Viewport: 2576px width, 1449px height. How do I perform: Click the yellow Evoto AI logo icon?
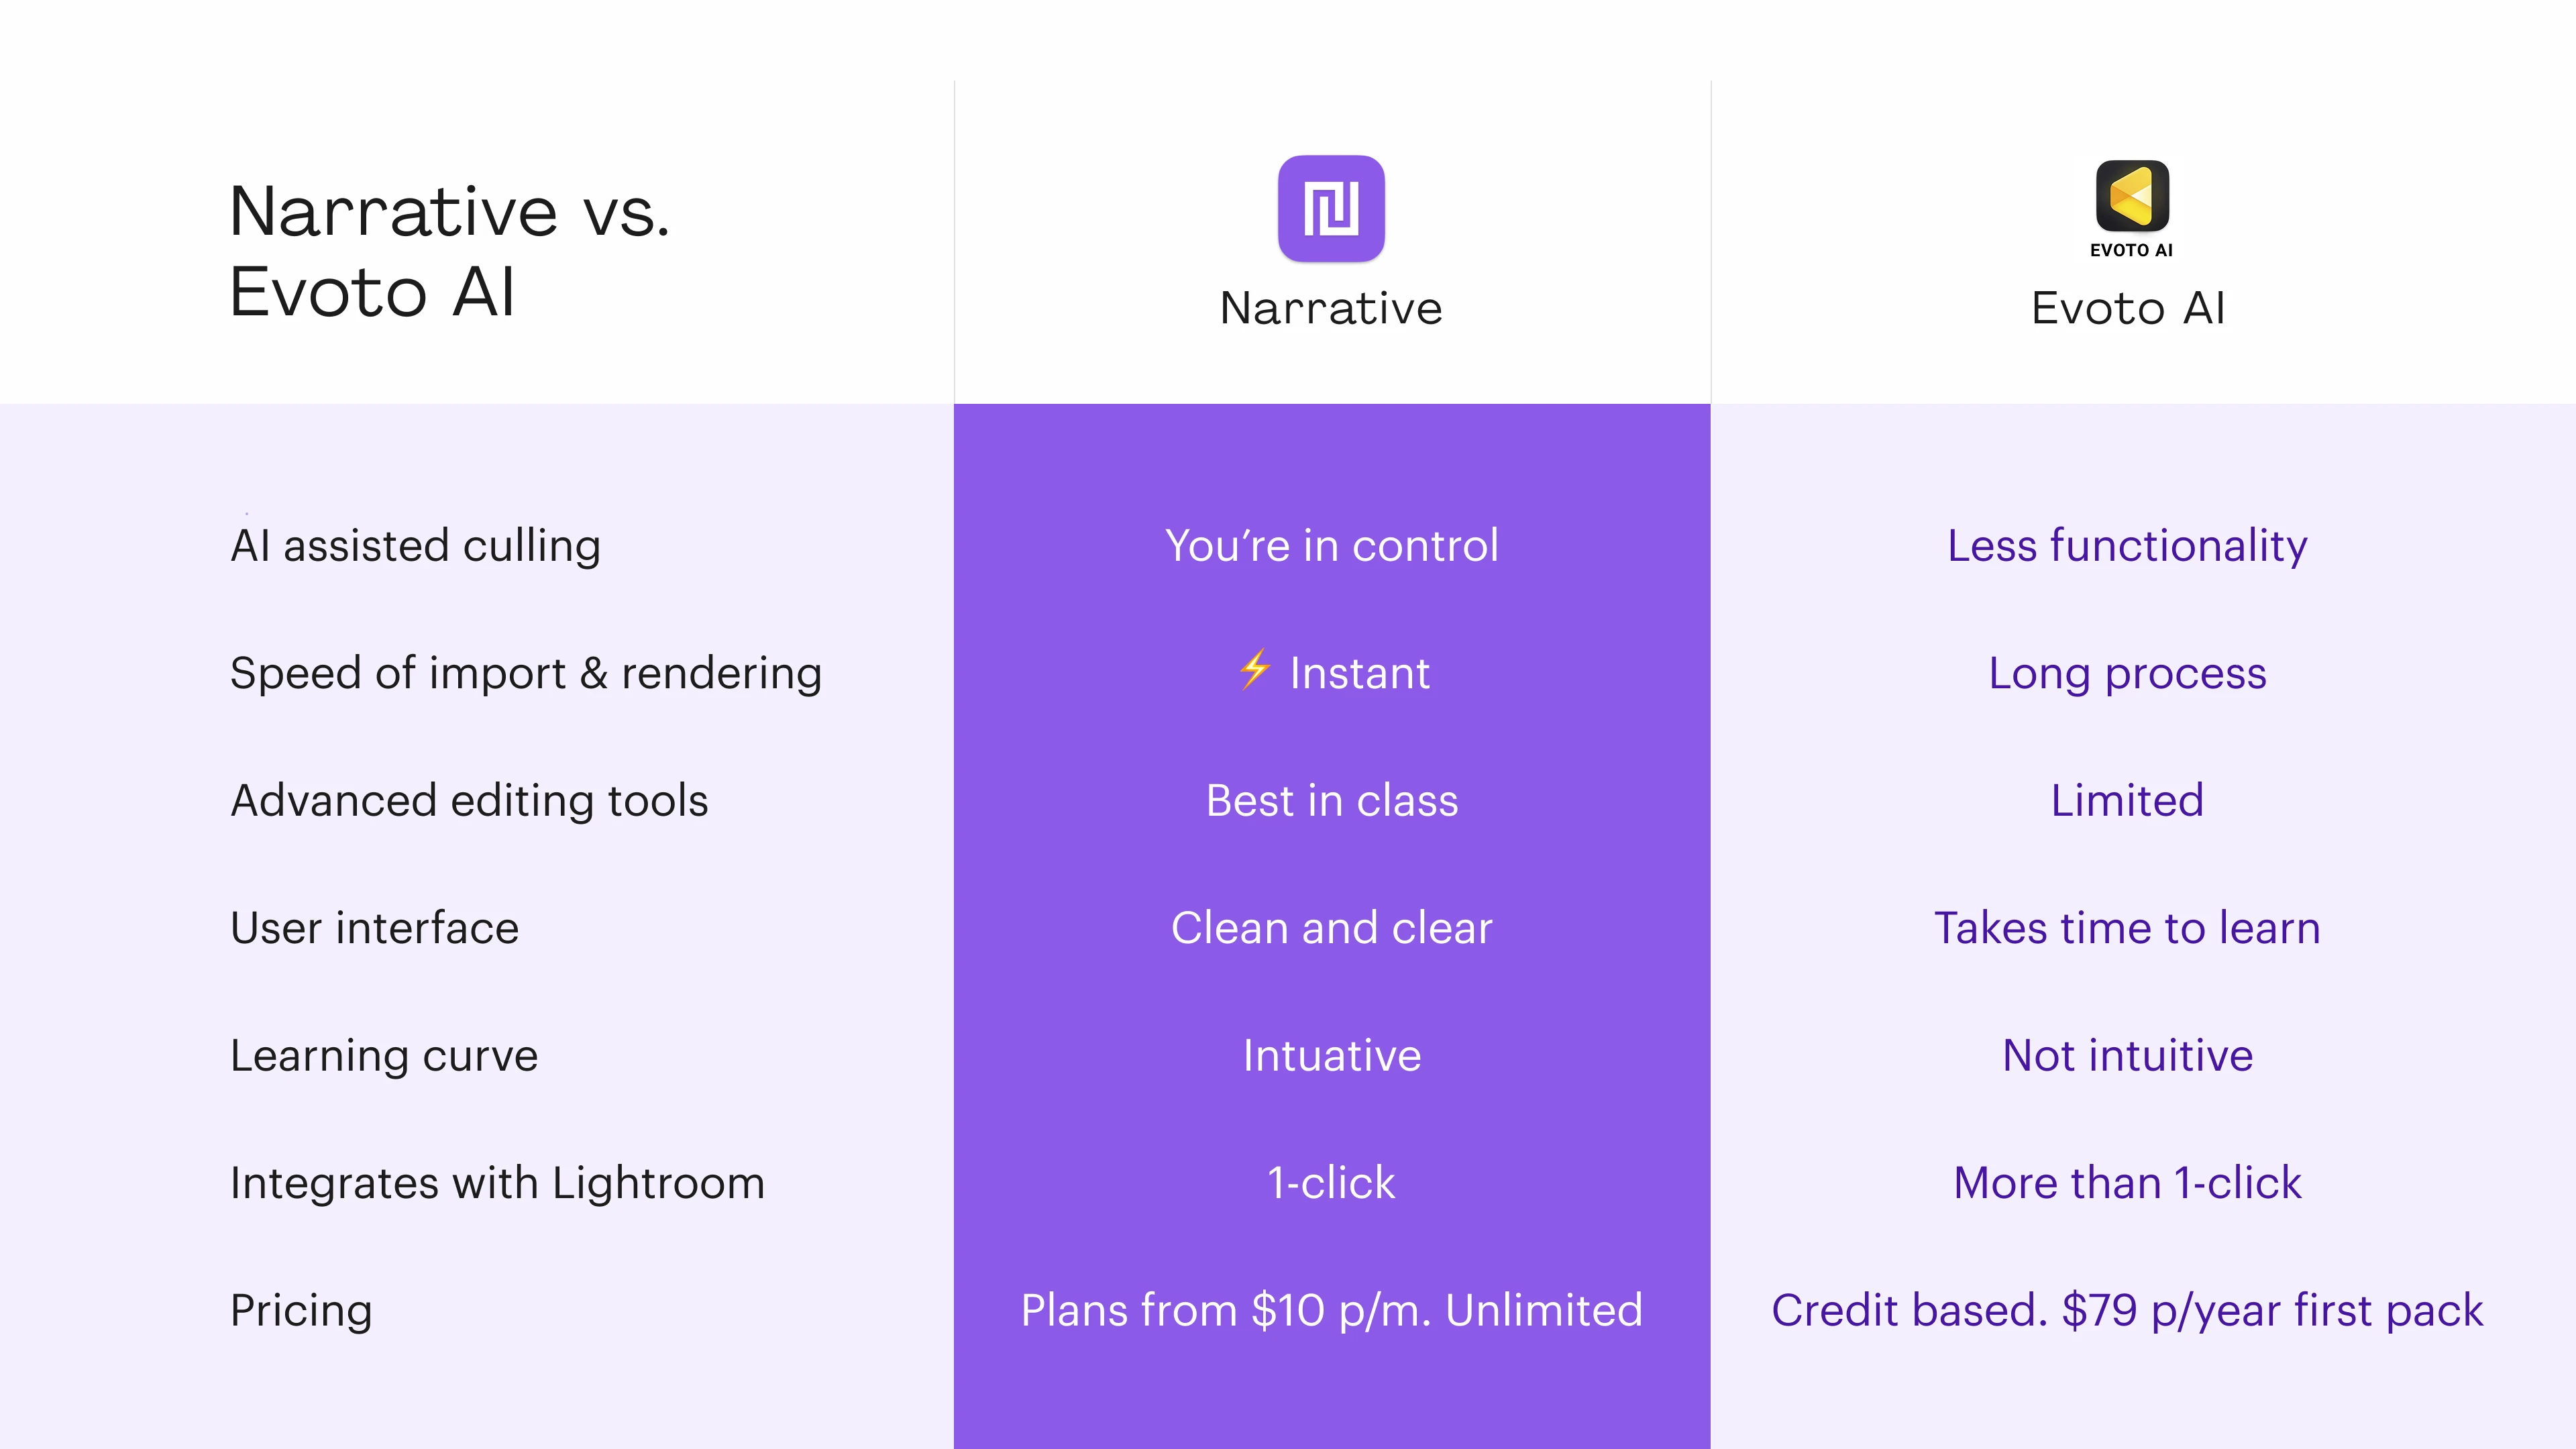point(2132,196)
